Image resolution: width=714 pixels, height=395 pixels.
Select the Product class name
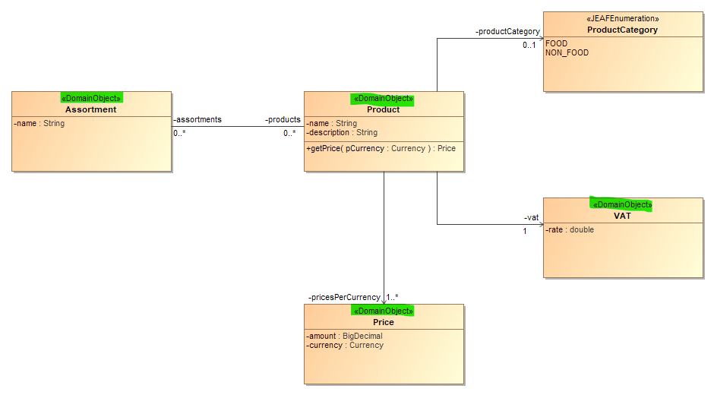click(383, 109)
